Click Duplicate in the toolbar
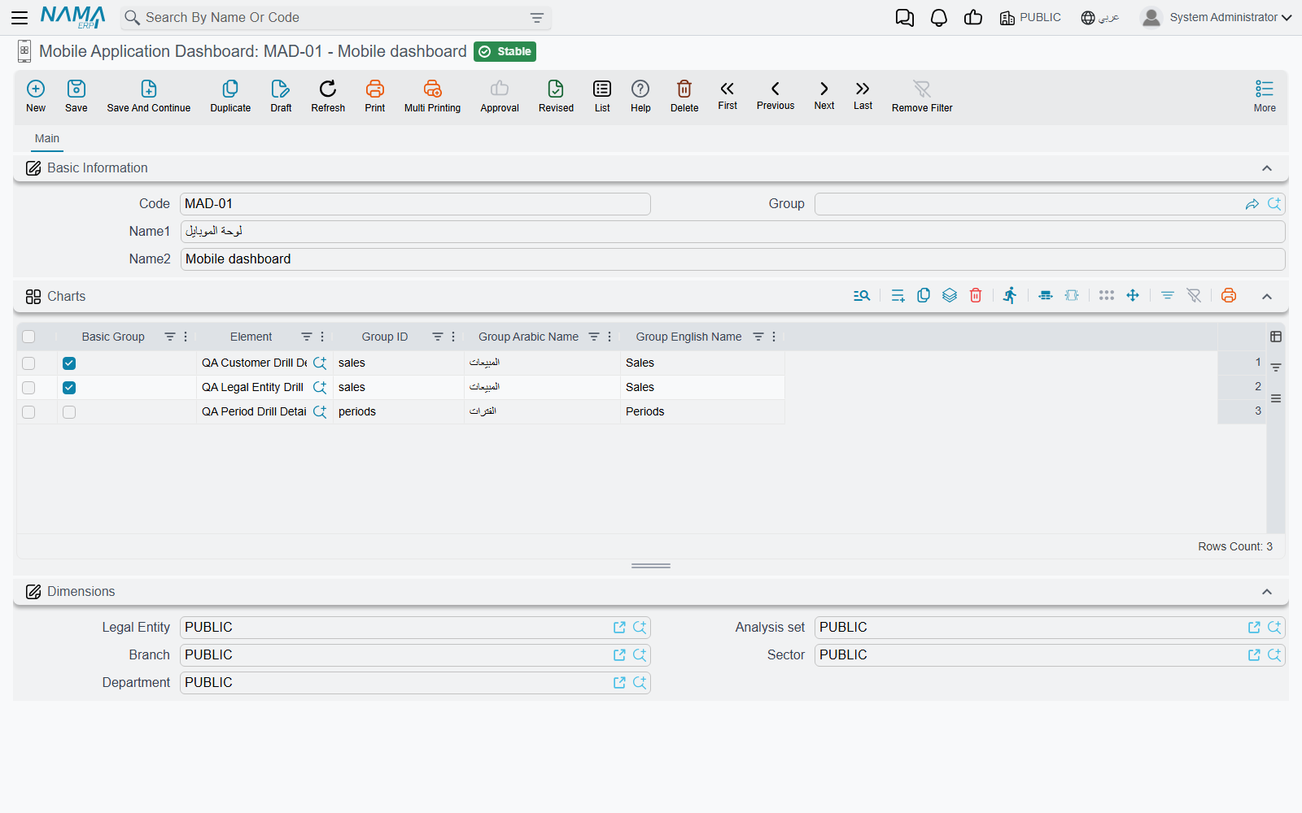Screen dimensions: 1302x813 [230, 96]
